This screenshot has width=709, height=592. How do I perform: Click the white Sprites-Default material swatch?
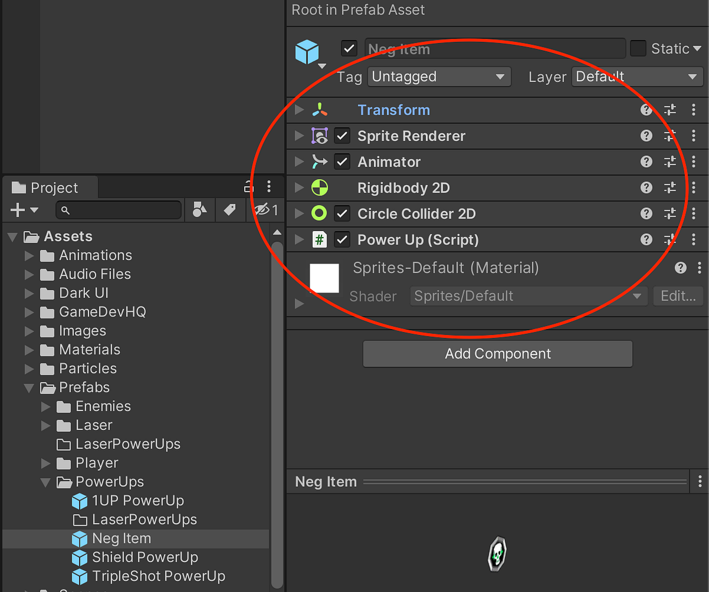(x=324, y=278)
